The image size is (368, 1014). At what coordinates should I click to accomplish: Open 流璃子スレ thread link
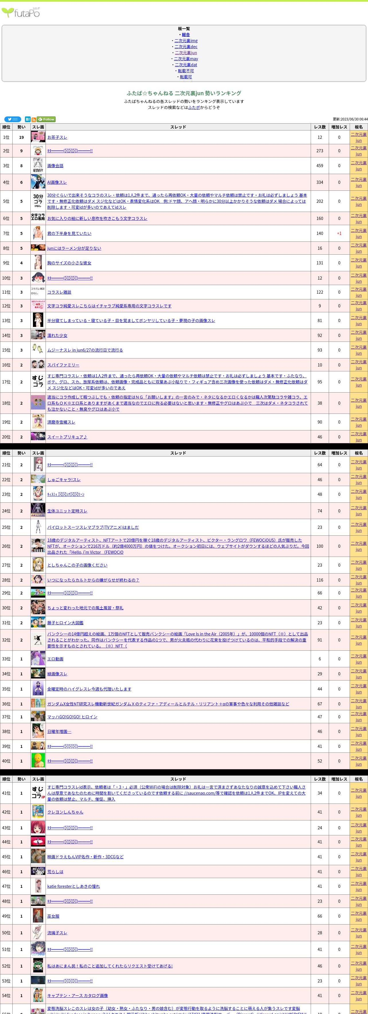(57, 933)
